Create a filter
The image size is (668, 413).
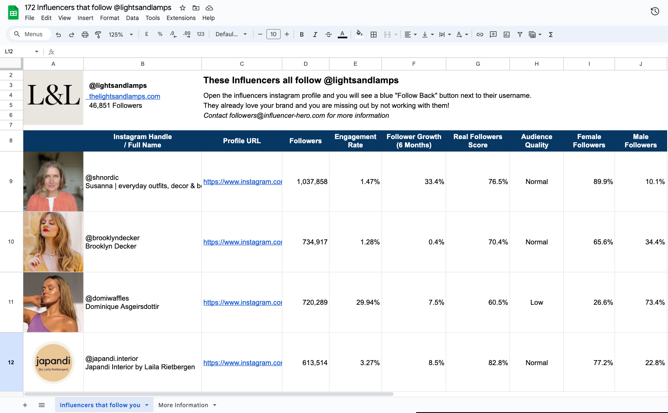tap(520, 34)
